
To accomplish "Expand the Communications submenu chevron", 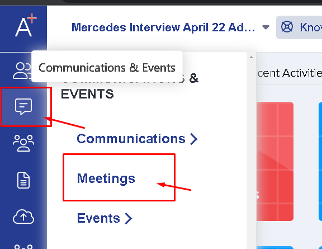I will point(193,139).
